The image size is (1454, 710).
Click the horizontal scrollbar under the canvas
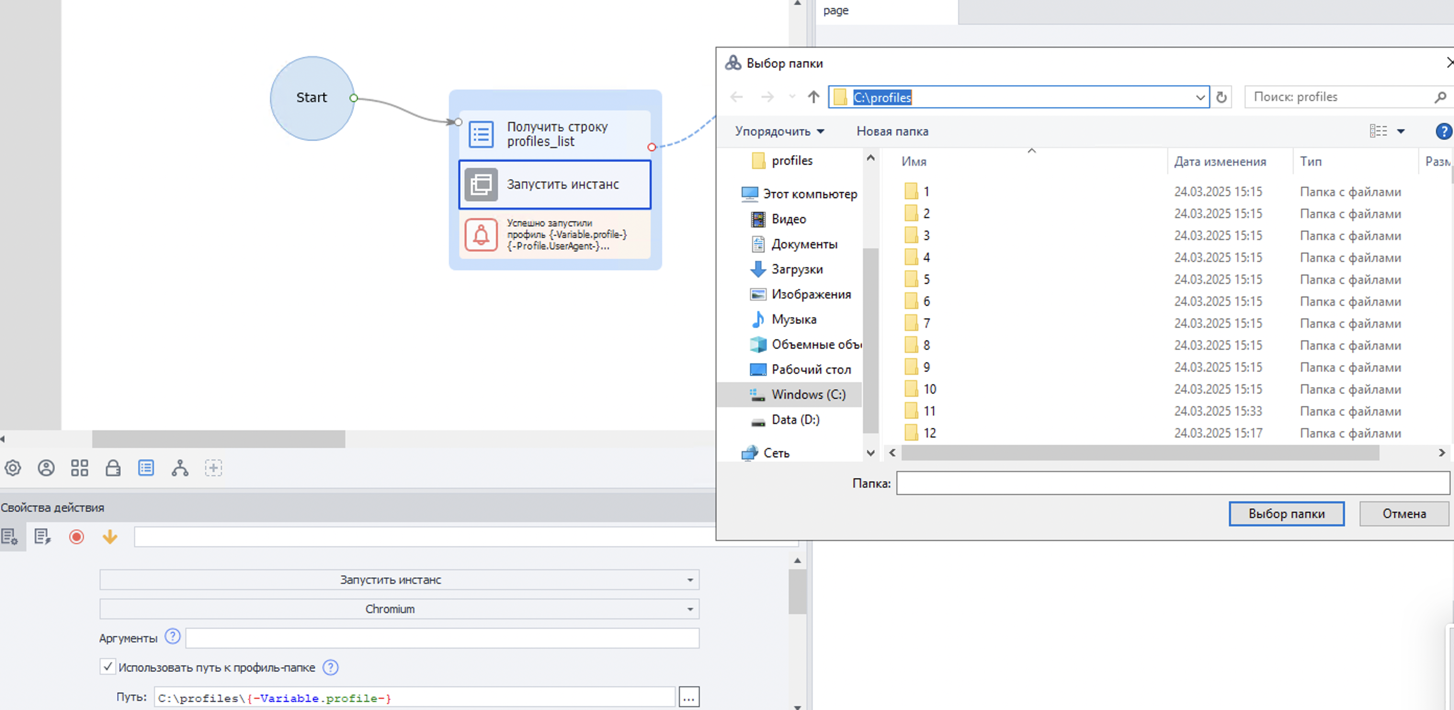219,439
